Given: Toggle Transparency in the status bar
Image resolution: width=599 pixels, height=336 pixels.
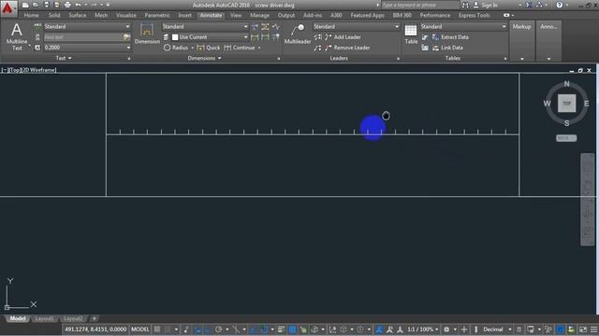Looking at the screenshot, I should (292, 329).
